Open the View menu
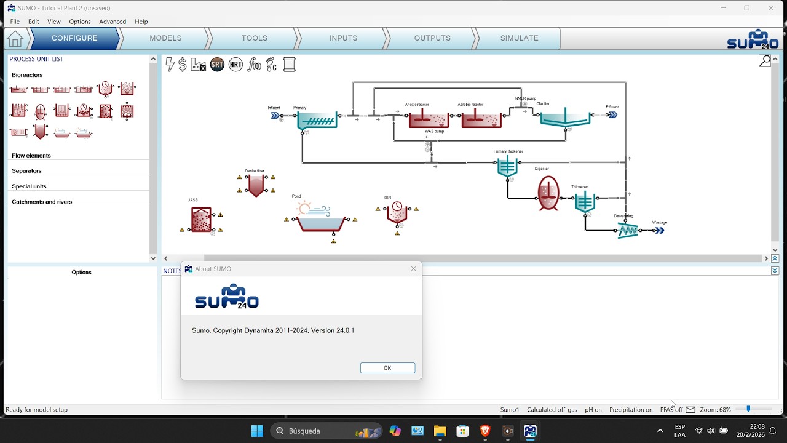Screen dimensions: 787x443 pyautogui.click(x=54, y=22)
